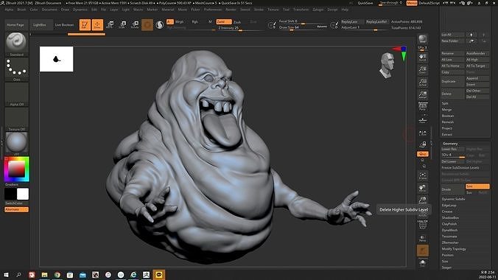Expand the Extract subtool section

click(446, 134)
